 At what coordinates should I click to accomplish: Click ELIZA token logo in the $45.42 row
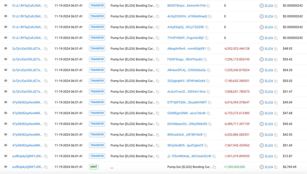click(x=261, y=124)
